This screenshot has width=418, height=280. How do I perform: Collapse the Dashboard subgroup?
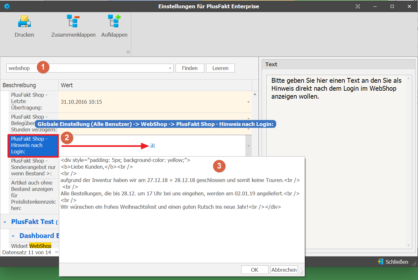13,236
